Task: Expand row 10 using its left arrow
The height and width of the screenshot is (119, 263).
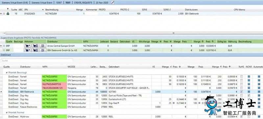Action: click(1, 14)
